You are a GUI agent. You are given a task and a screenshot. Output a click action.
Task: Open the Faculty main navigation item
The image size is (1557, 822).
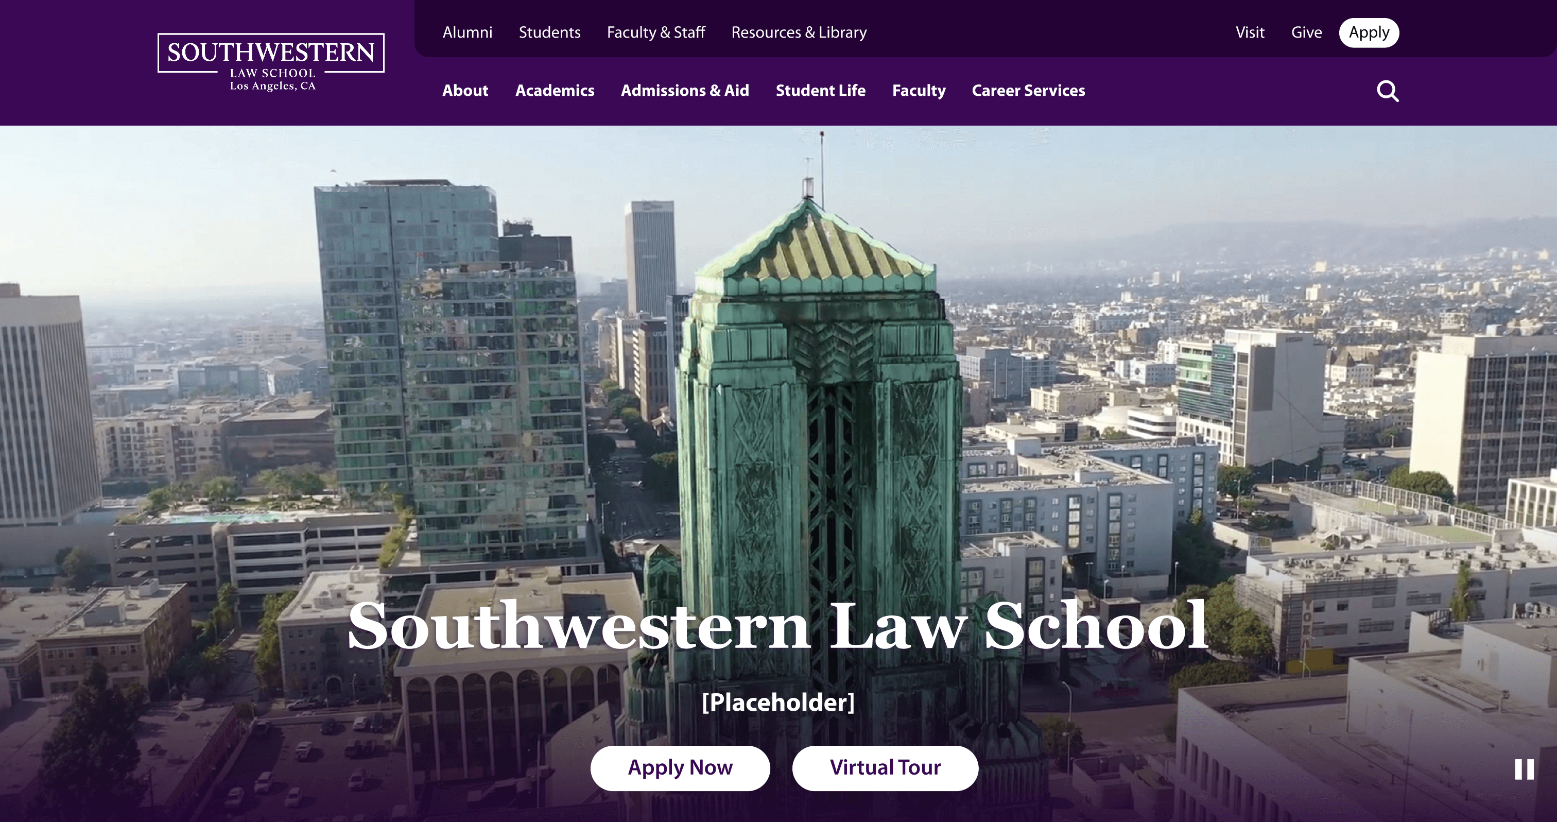[x=919, y=91]
